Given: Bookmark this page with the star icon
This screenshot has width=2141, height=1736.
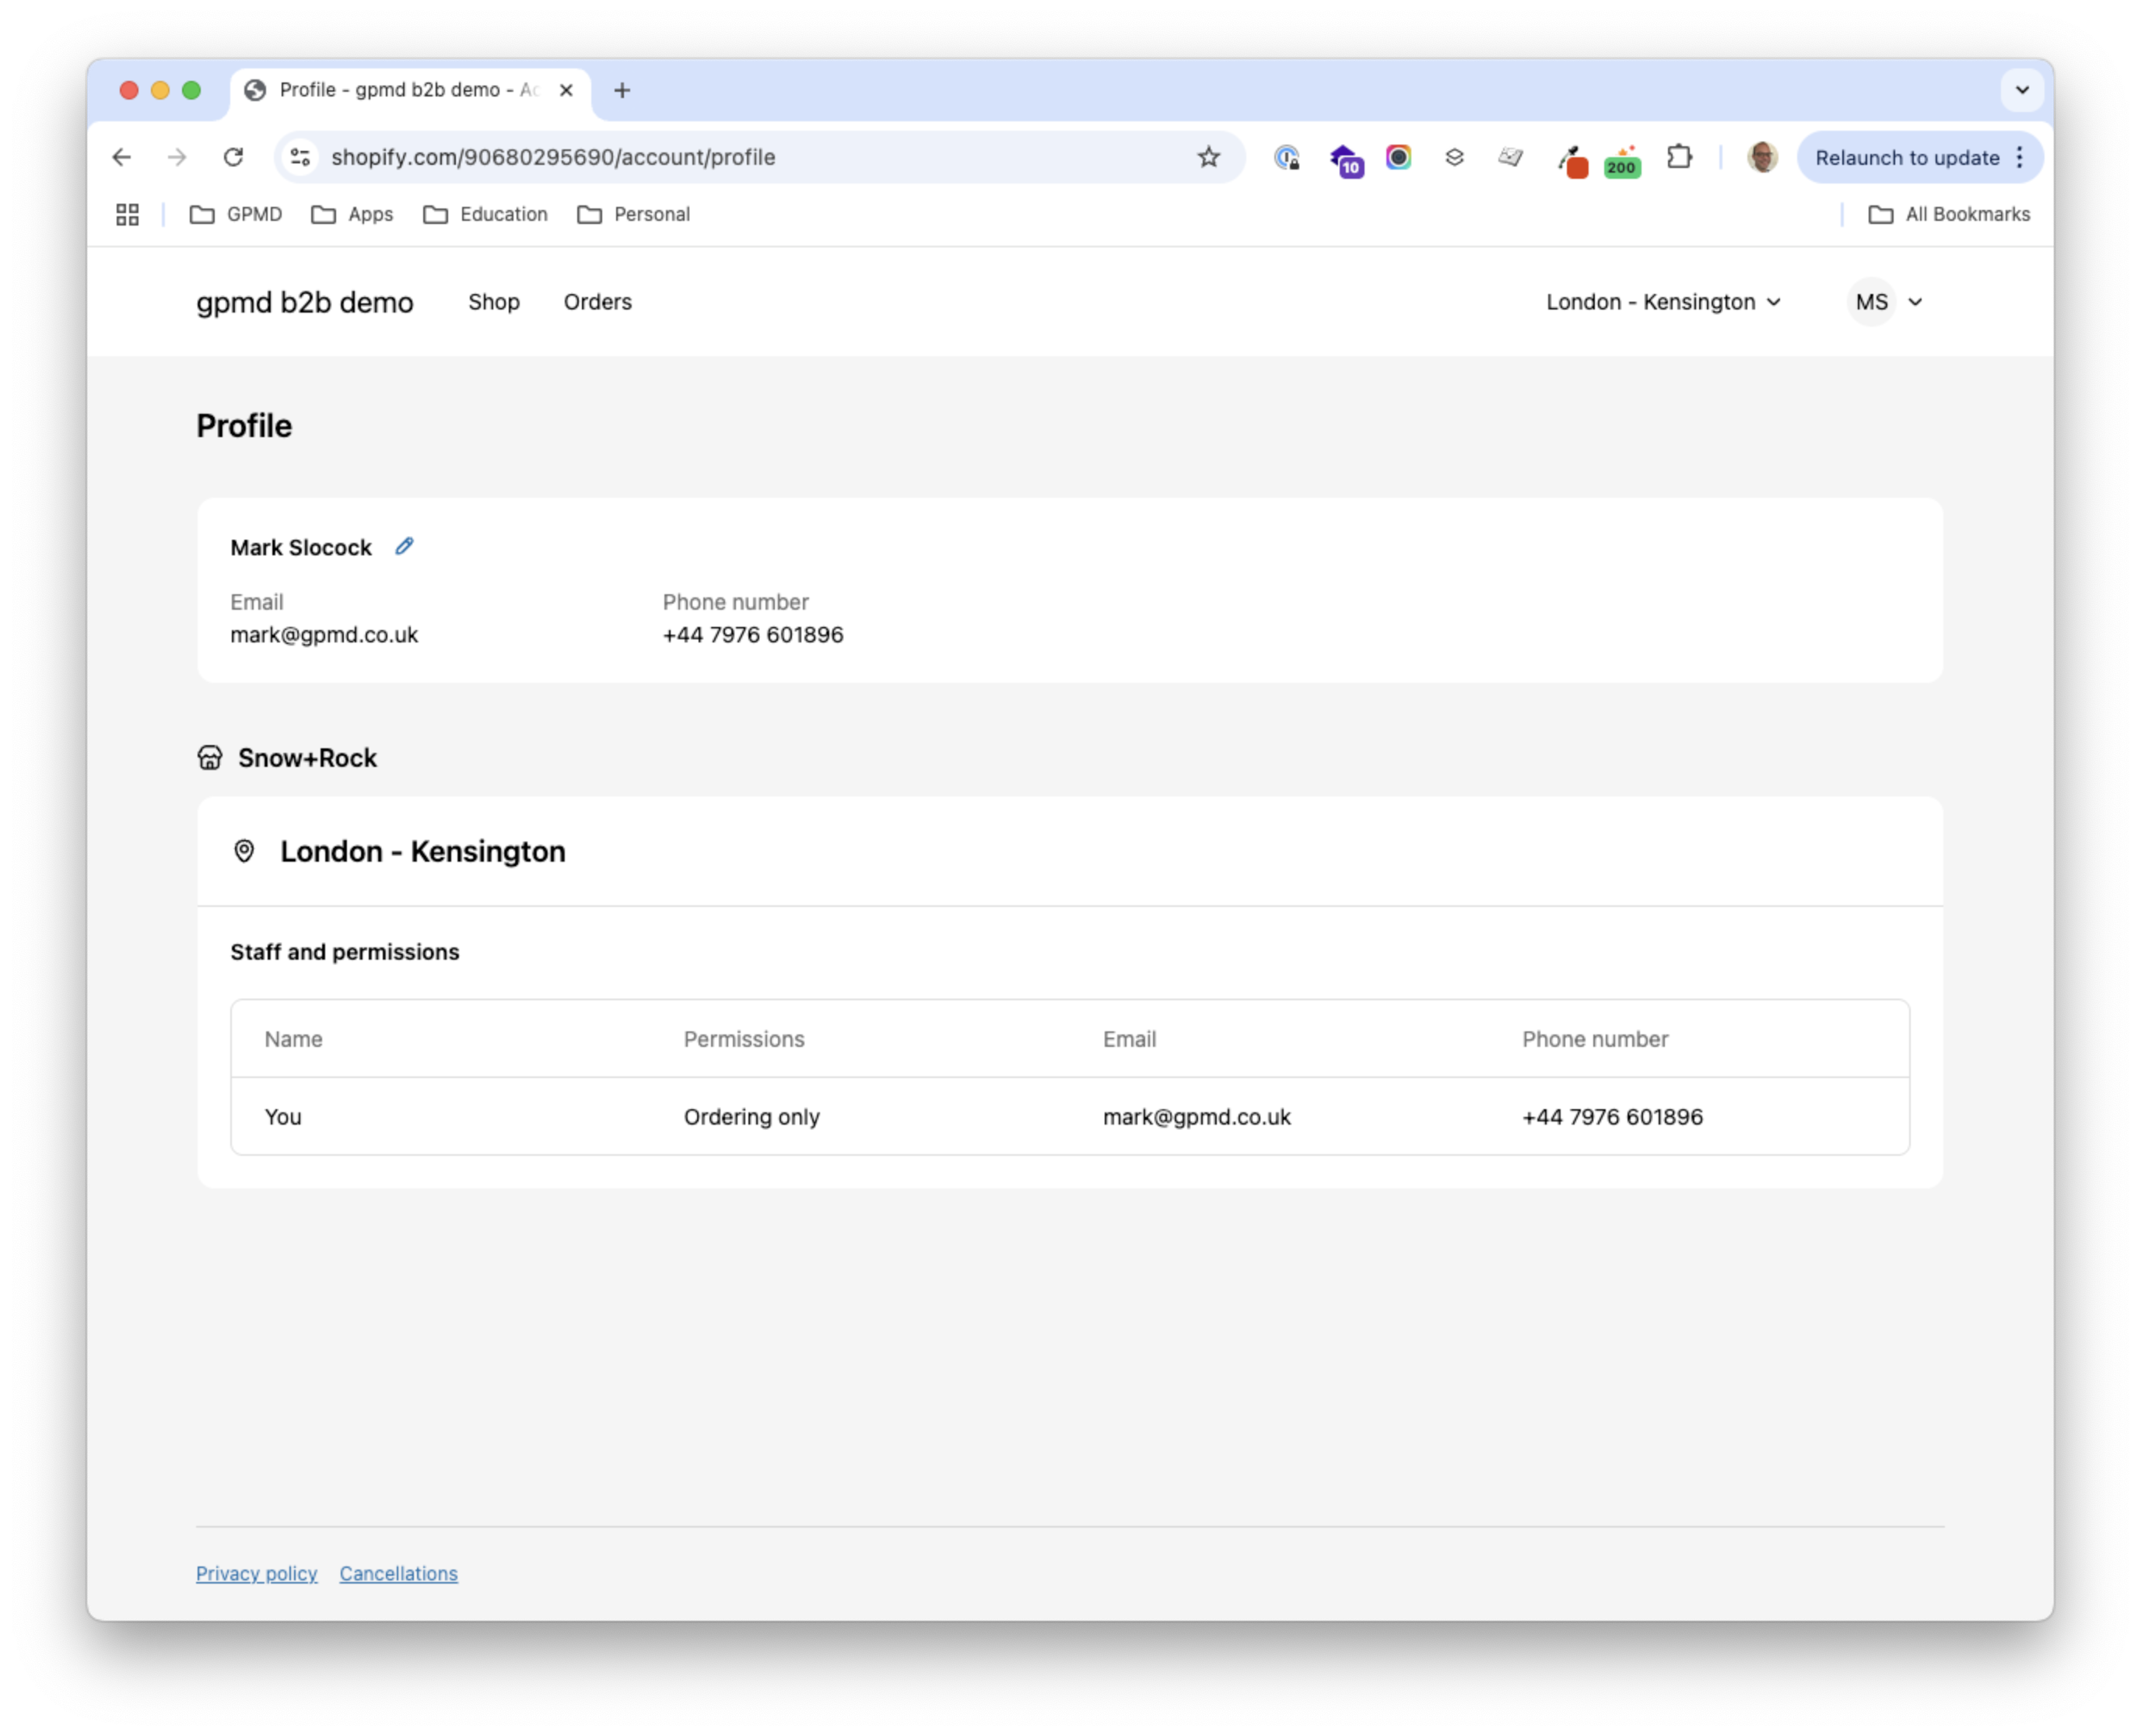Looking at the screenshot, I should [x=1208, y=157].
